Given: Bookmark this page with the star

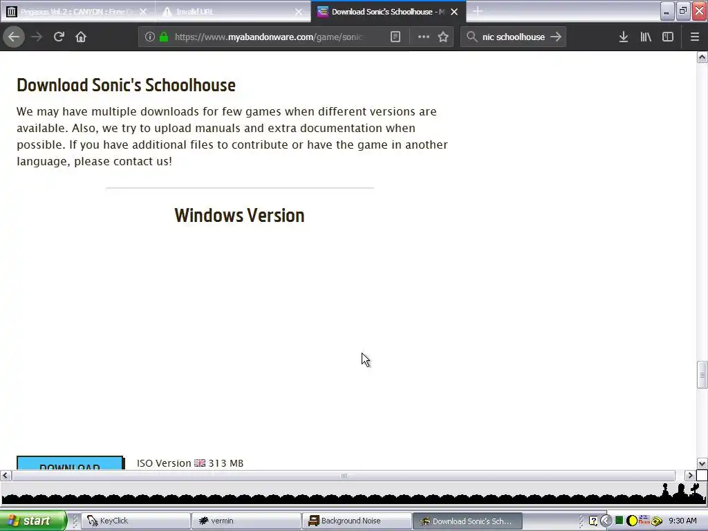Looking at the screenshot, I should [x=443, y=37].
